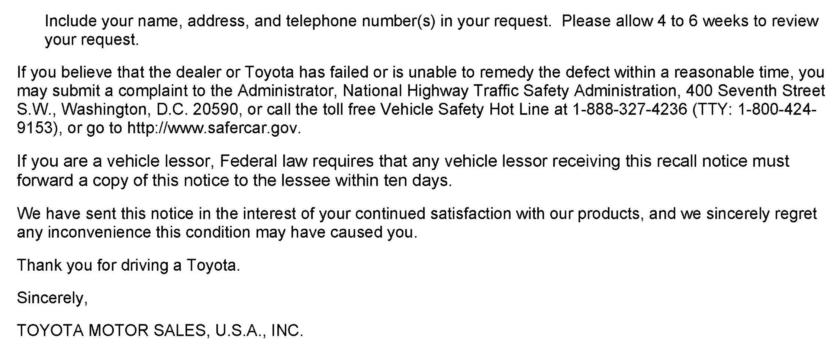Click 'your request.' on the second line
Screen dimensions: 837x359
point(92,40)
